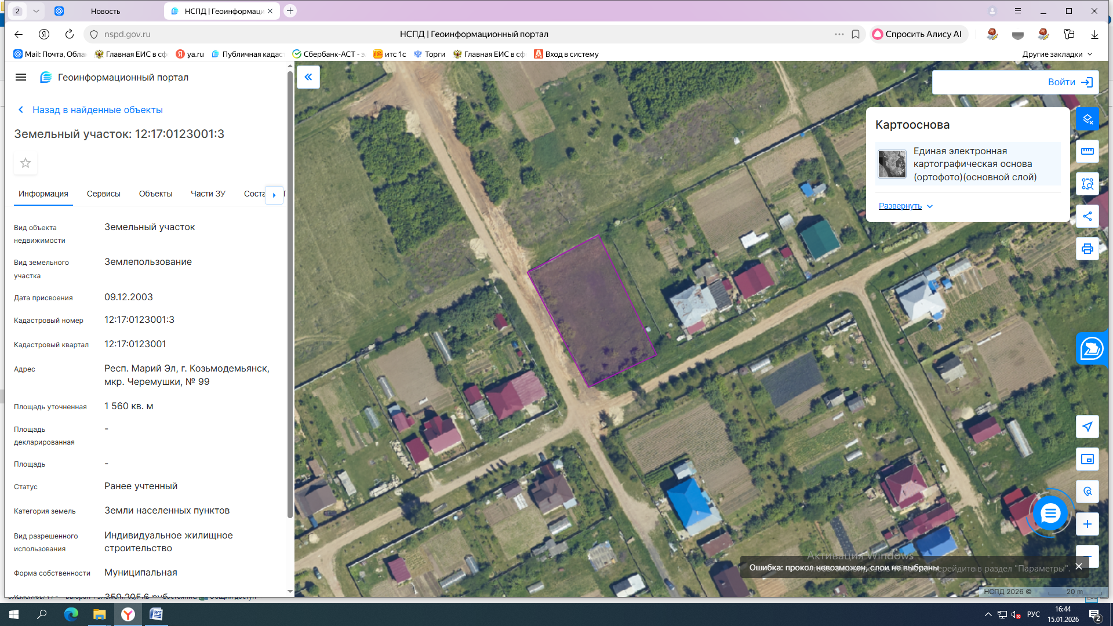Select the orthophoto basemap thumbnail

tap(892, 164)
